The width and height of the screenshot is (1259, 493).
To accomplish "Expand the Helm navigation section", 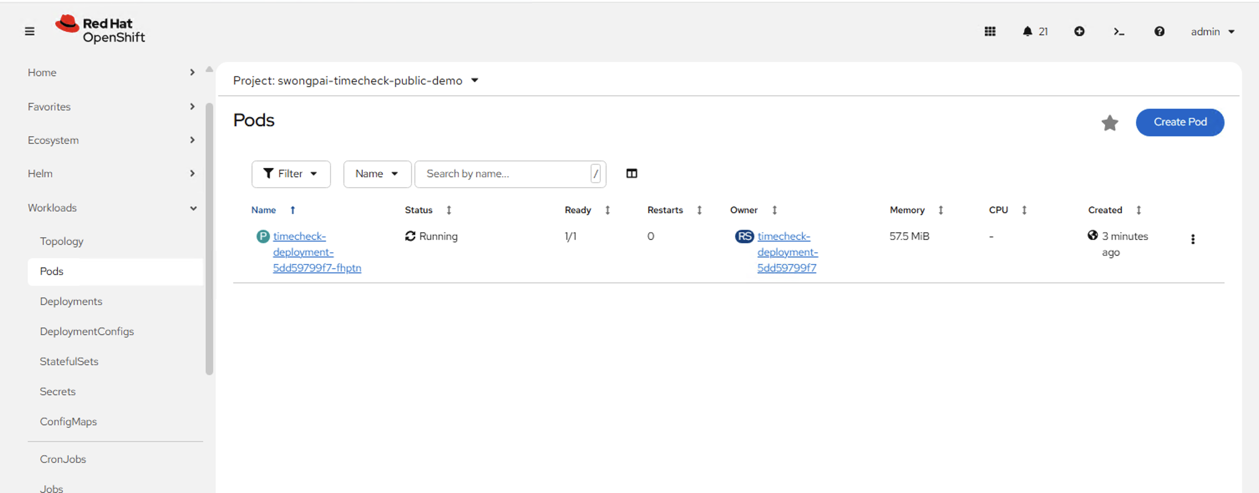I will (112, 173).
